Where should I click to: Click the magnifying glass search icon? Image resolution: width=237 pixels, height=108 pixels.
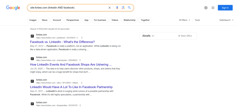[129, 8]
